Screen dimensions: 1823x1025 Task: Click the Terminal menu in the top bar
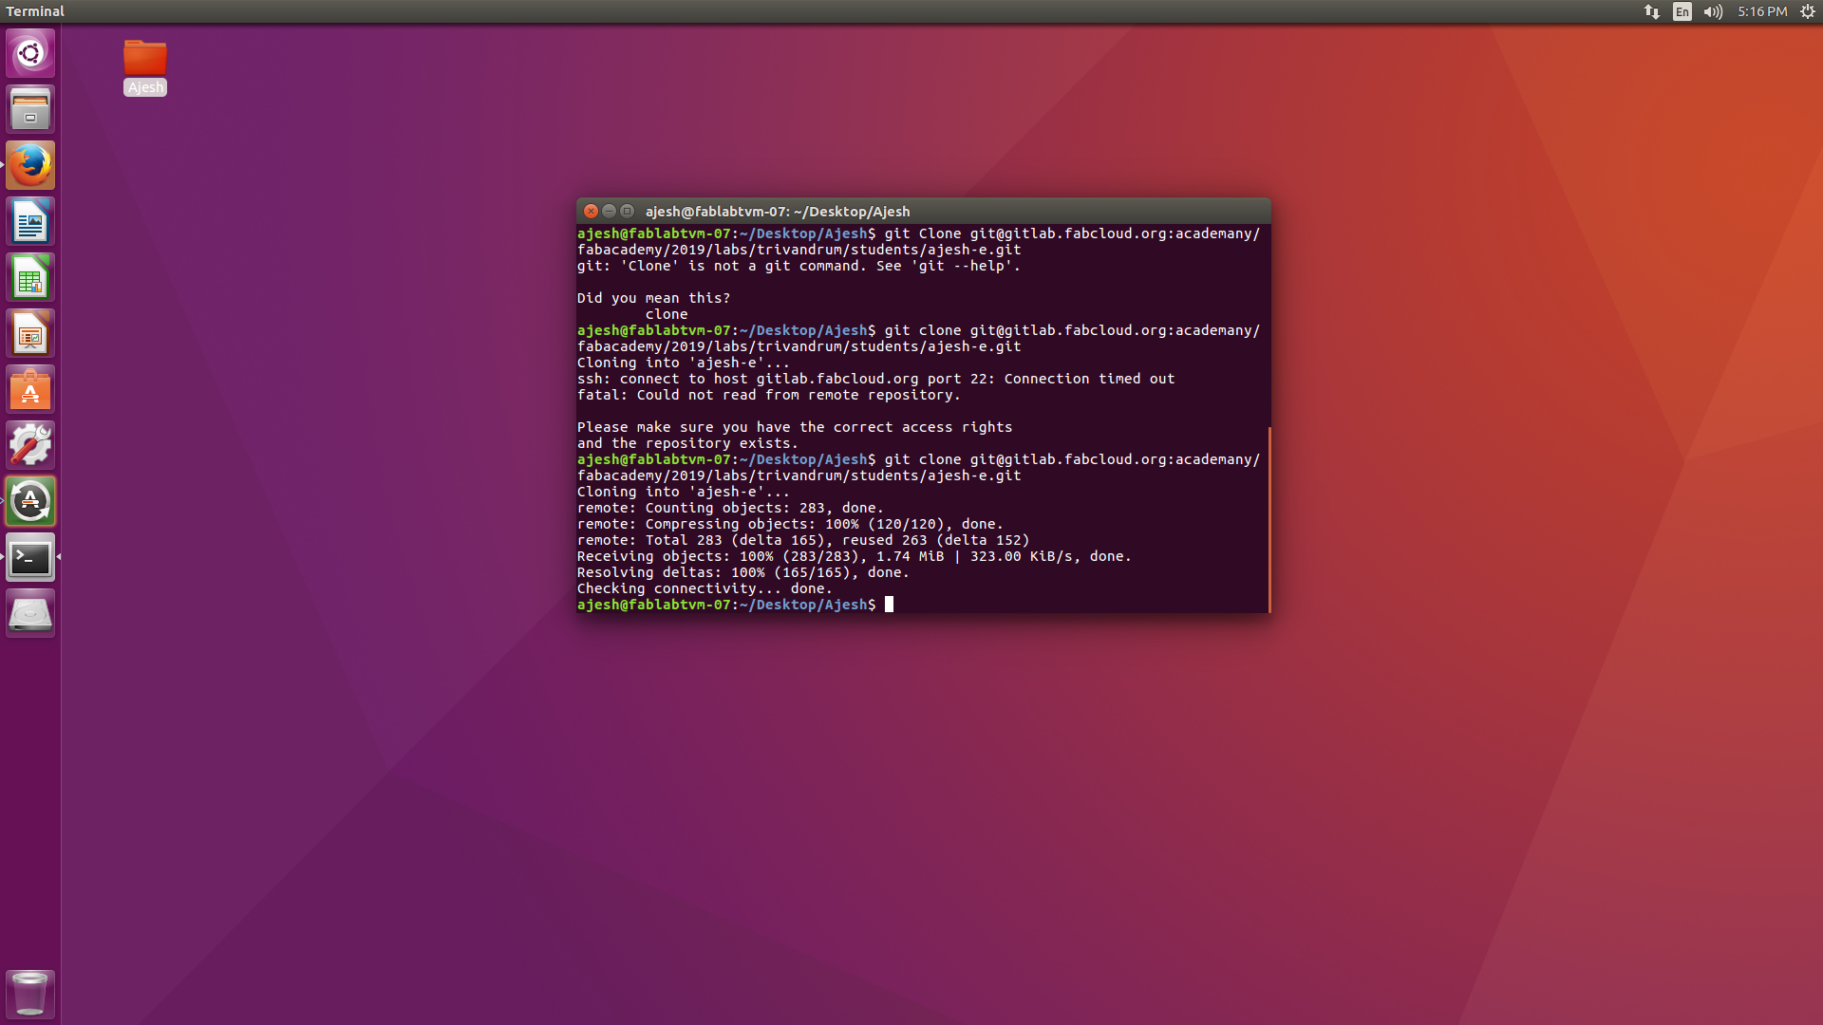coord(35,11)
